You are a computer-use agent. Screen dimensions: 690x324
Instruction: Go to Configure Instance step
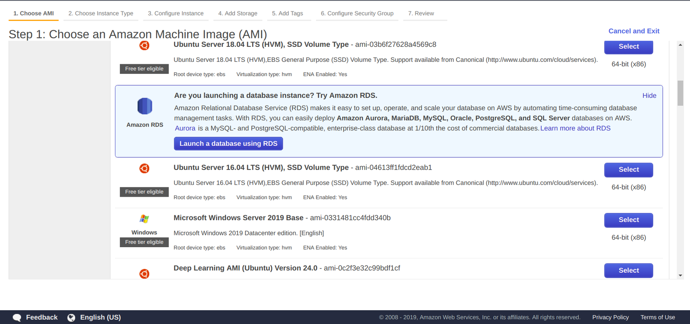[176, 13]
